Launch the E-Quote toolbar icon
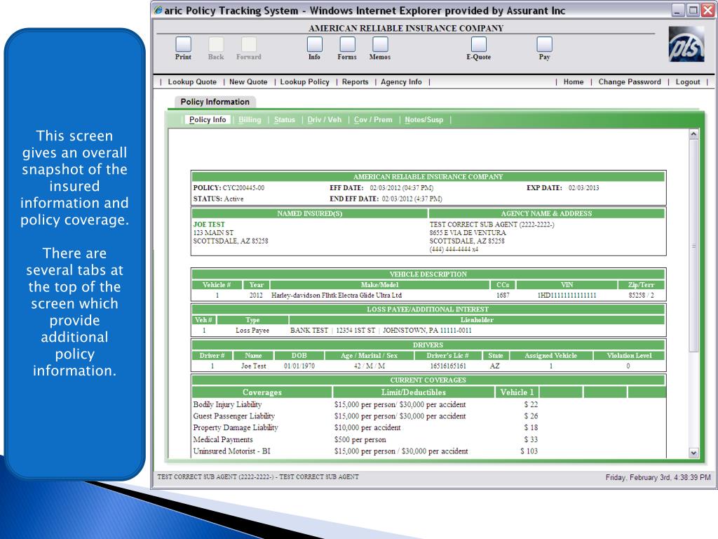The image size is (718, 539). click(x=478, y=44)
